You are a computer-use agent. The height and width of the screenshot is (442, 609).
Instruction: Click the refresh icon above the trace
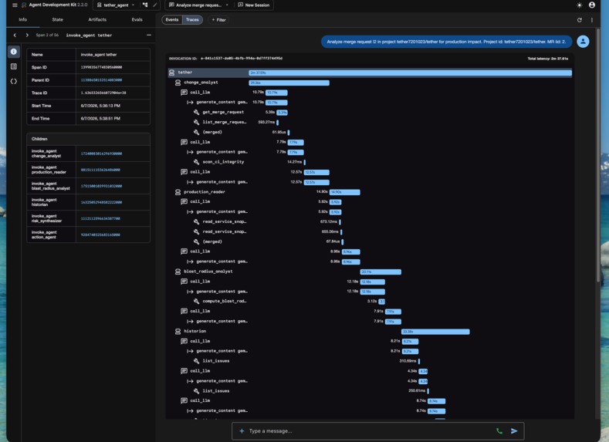coord(580,20)
